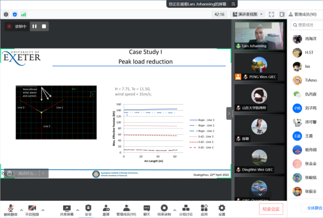Turn on video with the camera icon

click(x=32, y=208)
